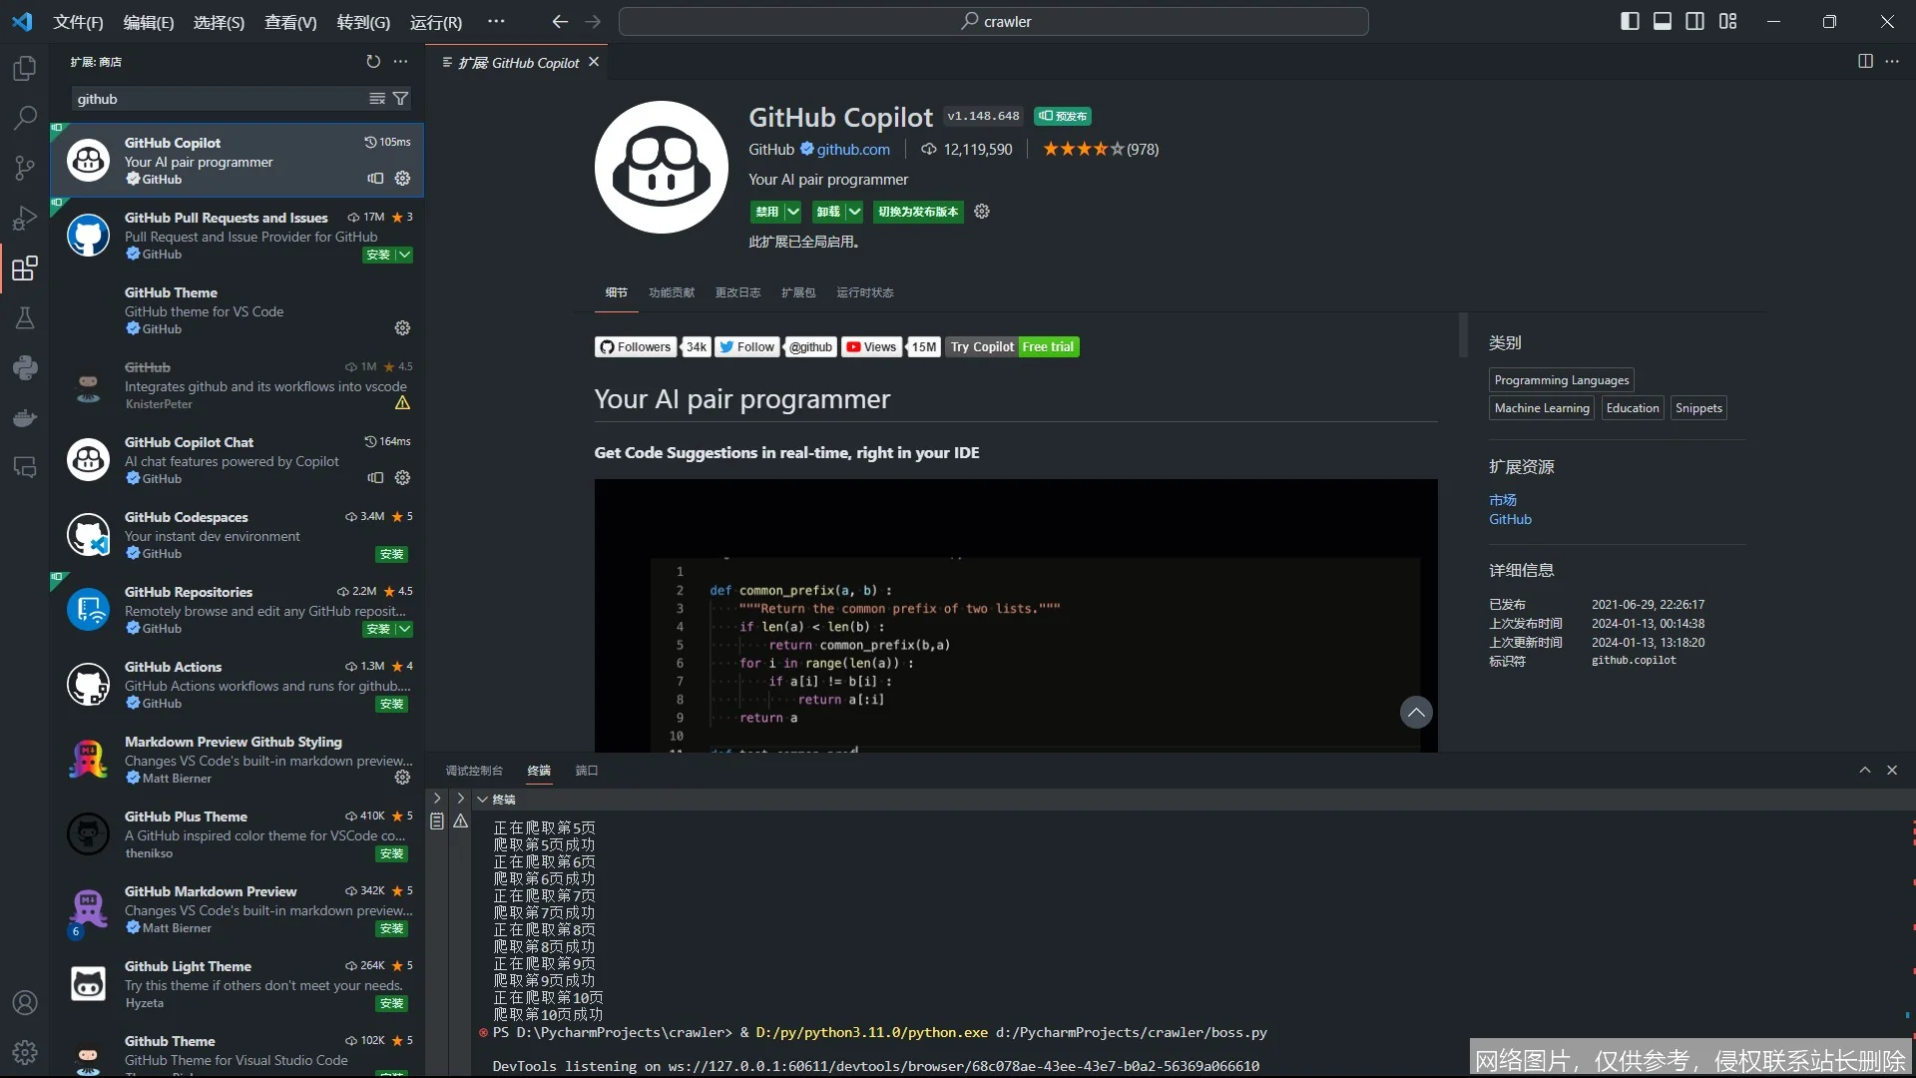The image size is (1916, 1078).
Task: Toggle primary sidebar visibility
Action: (x=1630, y=20)
